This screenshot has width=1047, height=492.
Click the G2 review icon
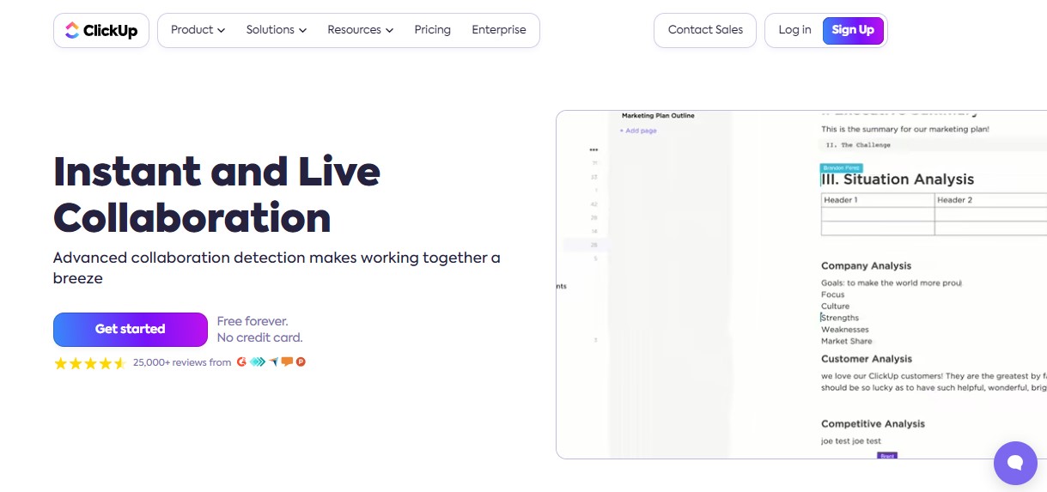click(x=242, y=362)
